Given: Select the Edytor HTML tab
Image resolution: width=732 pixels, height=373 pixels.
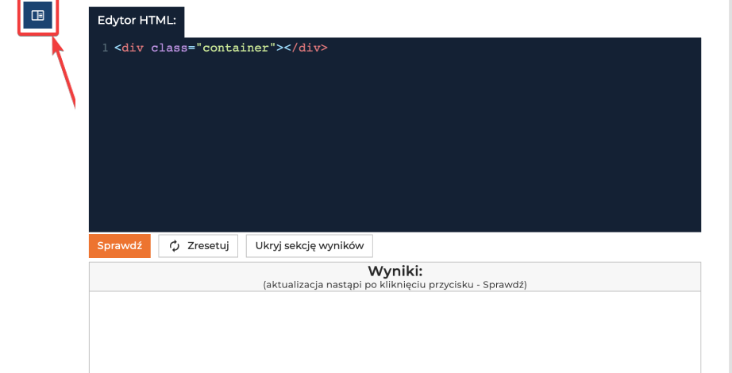Looking at the screenshot, I should [x=137, y=21].
